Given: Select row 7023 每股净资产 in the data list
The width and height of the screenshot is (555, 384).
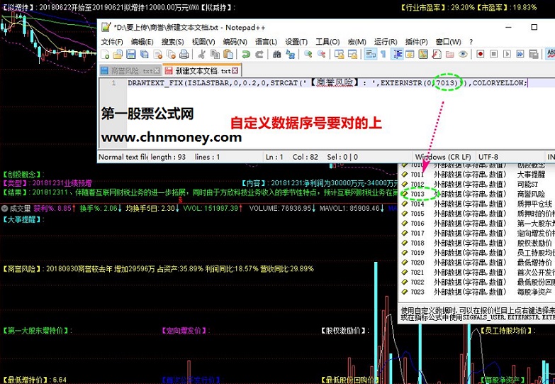Looking at the screenshot, I should 477,292.
